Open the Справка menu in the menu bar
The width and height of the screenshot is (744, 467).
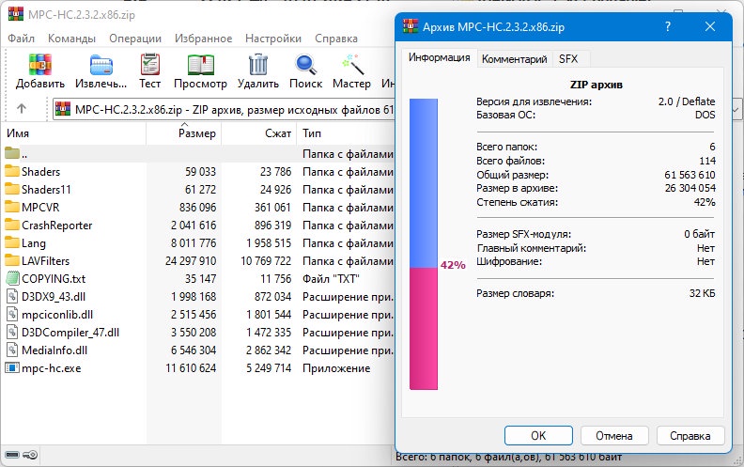336,39
